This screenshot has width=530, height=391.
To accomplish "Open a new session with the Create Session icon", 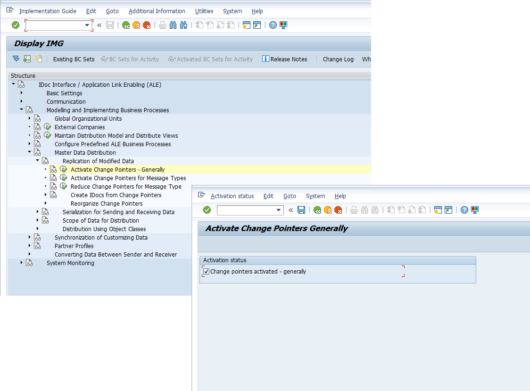I will pos(246,25).
